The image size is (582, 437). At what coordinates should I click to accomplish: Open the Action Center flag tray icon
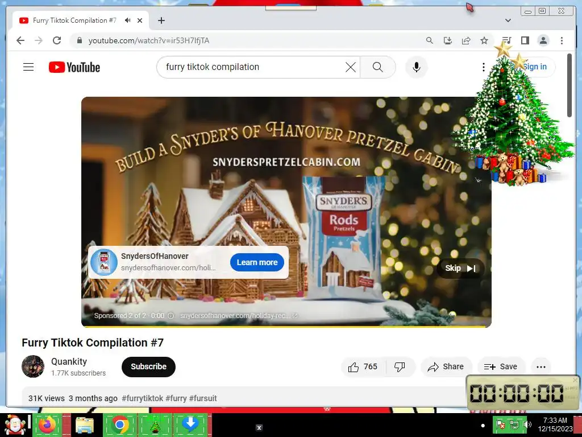click(x=501, y=424)
